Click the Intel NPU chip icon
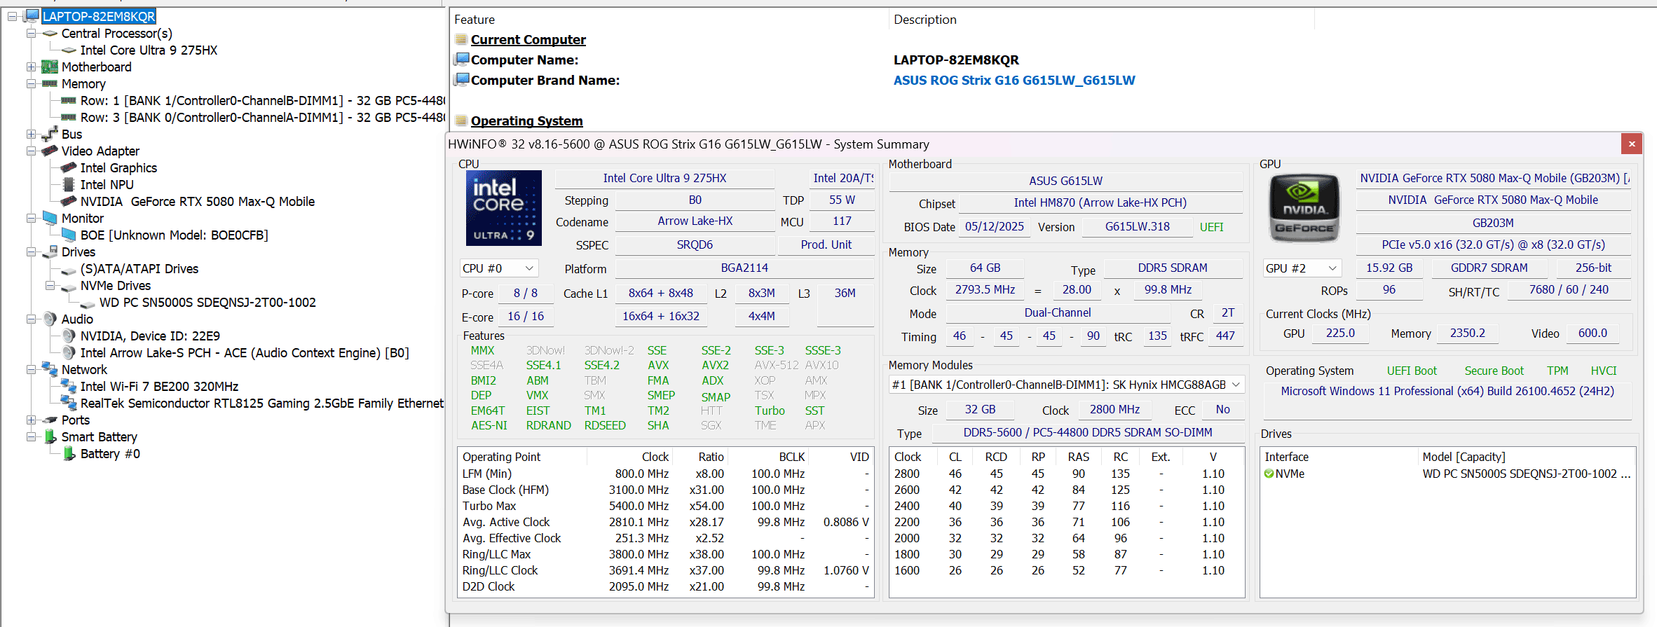Screen dimensions: 1657x627 point(69,184)
